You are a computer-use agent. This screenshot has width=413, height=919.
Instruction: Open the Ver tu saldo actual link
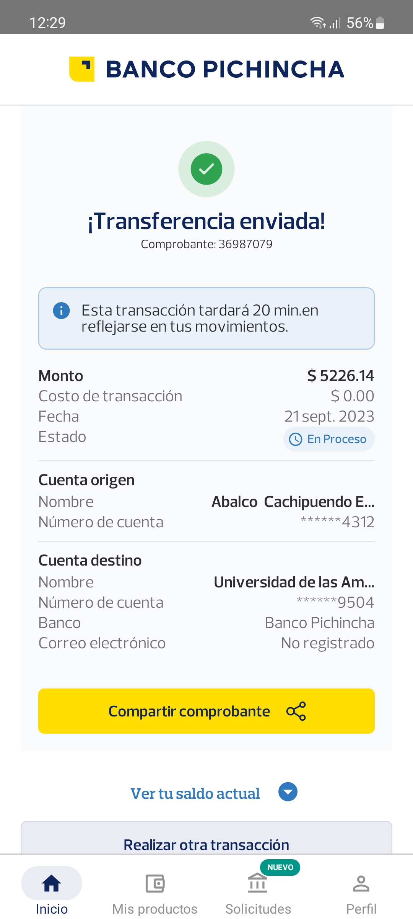click(x=195, y=793)
